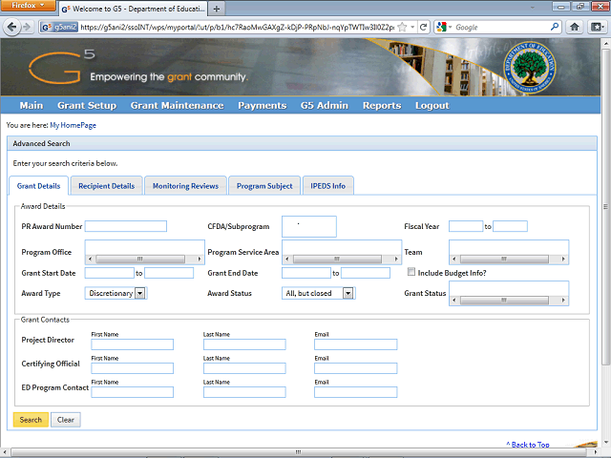The width and height of the screenshot is (611, 458).
Task: Open the Reports menu
Action: point(382,106)
